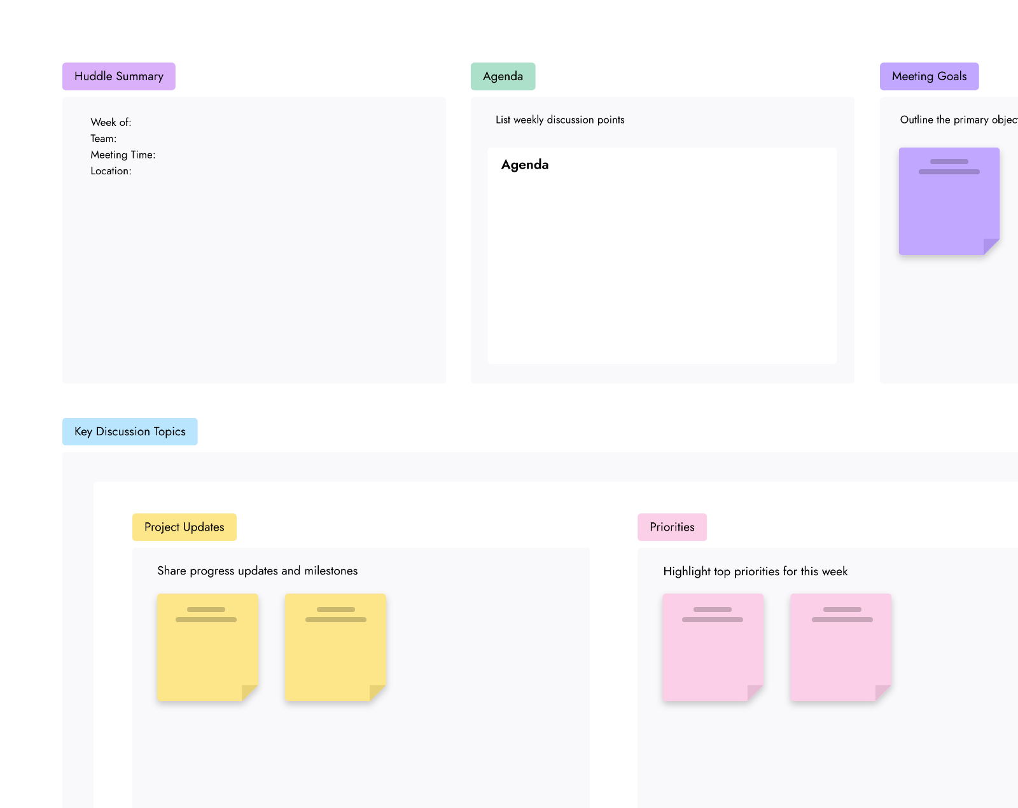Click "Highlight top priorities for this week" text

[755, 571]
